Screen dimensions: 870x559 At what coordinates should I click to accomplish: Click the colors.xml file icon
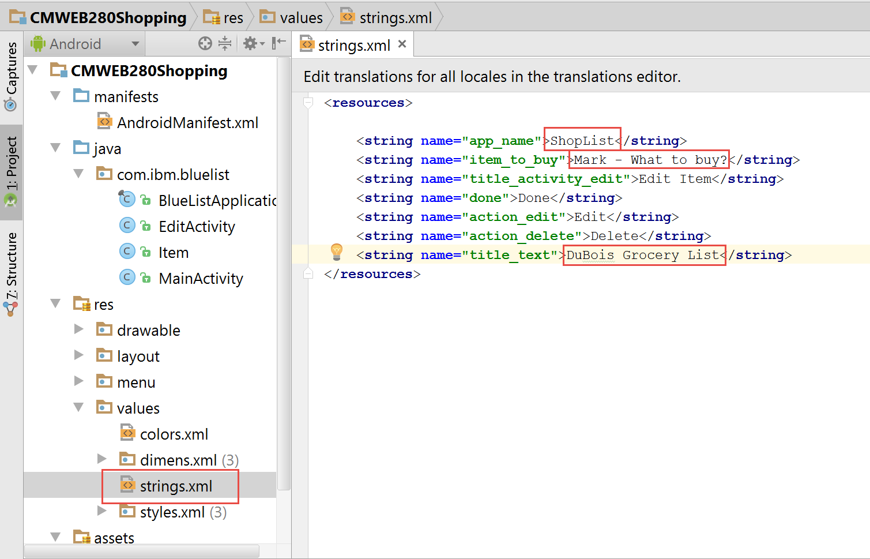pos(127,432)
